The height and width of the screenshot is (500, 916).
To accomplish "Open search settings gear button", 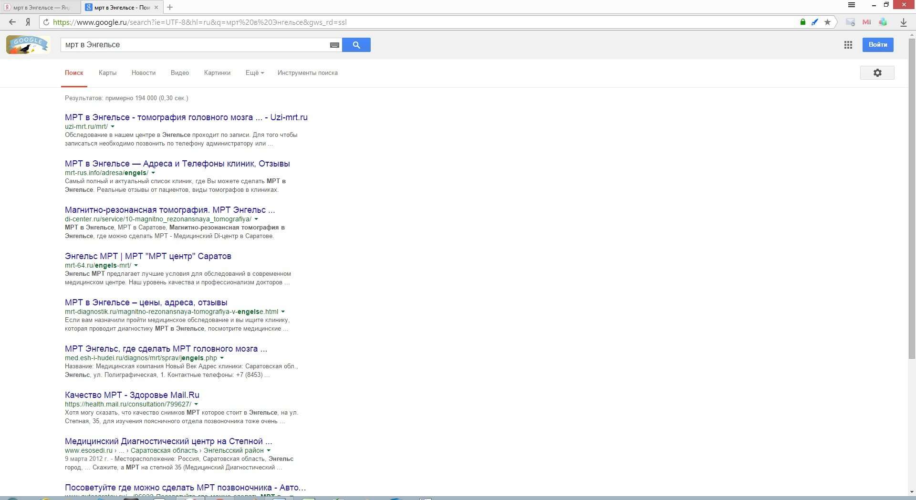I will (877, 73).
